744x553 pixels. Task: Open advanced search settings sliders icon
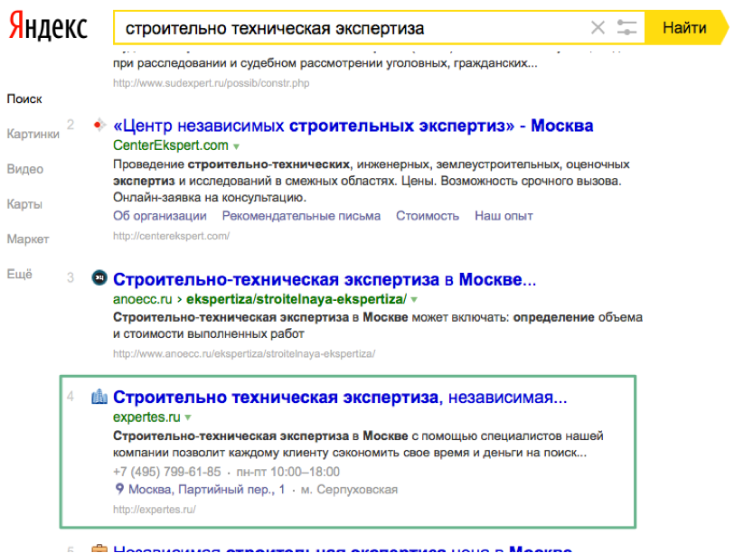[627, 28]
